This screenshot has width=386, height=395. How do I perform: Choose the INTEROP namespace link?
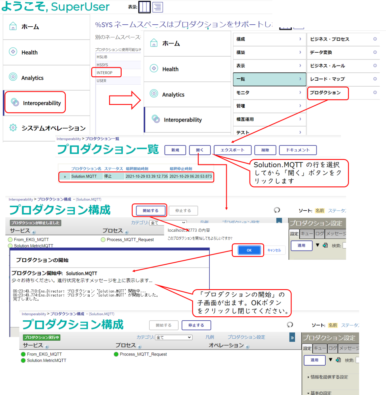tap(104, 73)
